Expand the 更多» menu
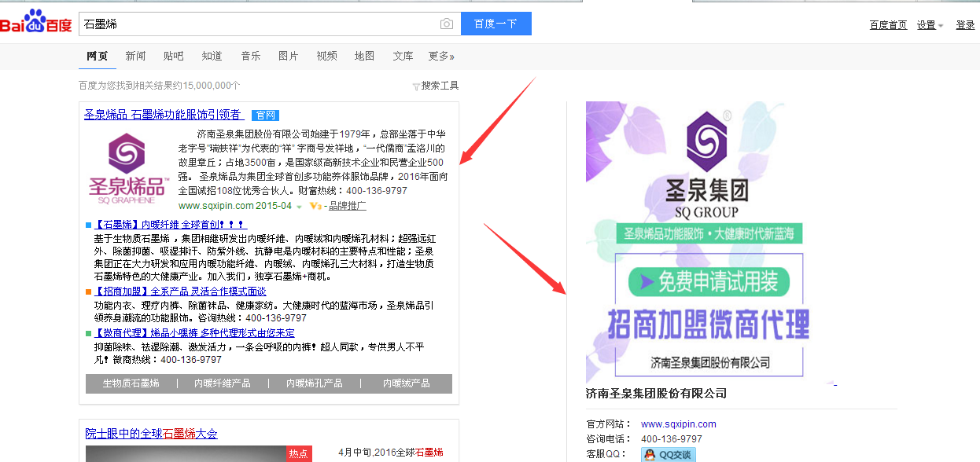 441,56
